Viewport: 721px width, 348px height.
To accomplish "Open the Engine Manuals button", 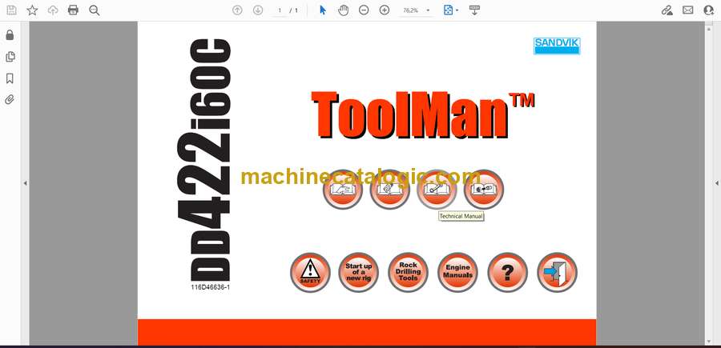I will (x=457, y=272).
